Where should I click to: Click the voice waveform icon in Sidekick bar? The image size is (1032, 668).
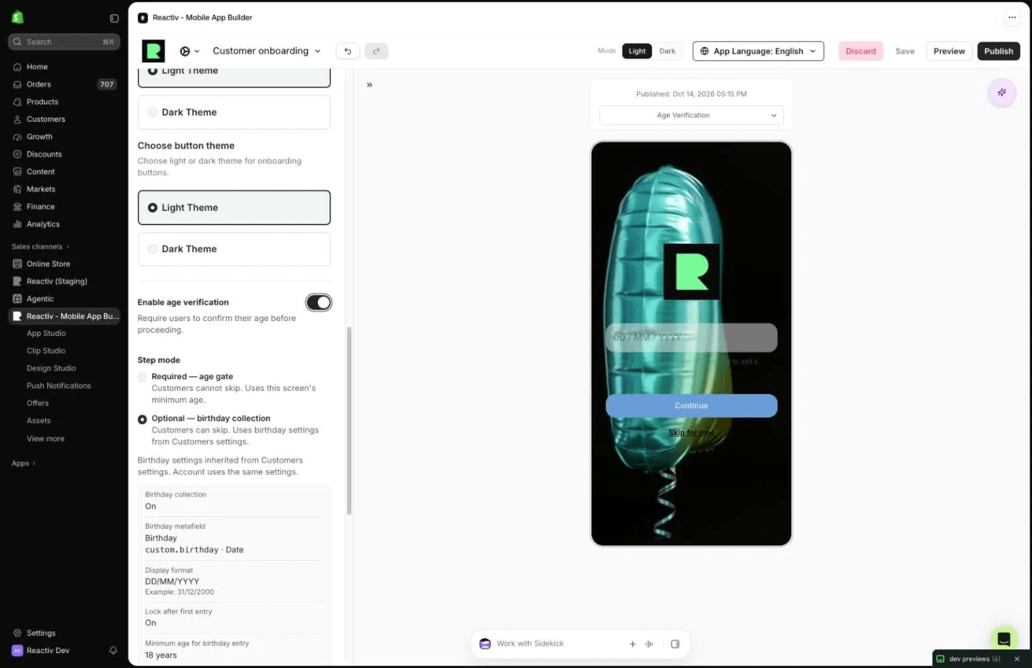(x=649, y=643)
